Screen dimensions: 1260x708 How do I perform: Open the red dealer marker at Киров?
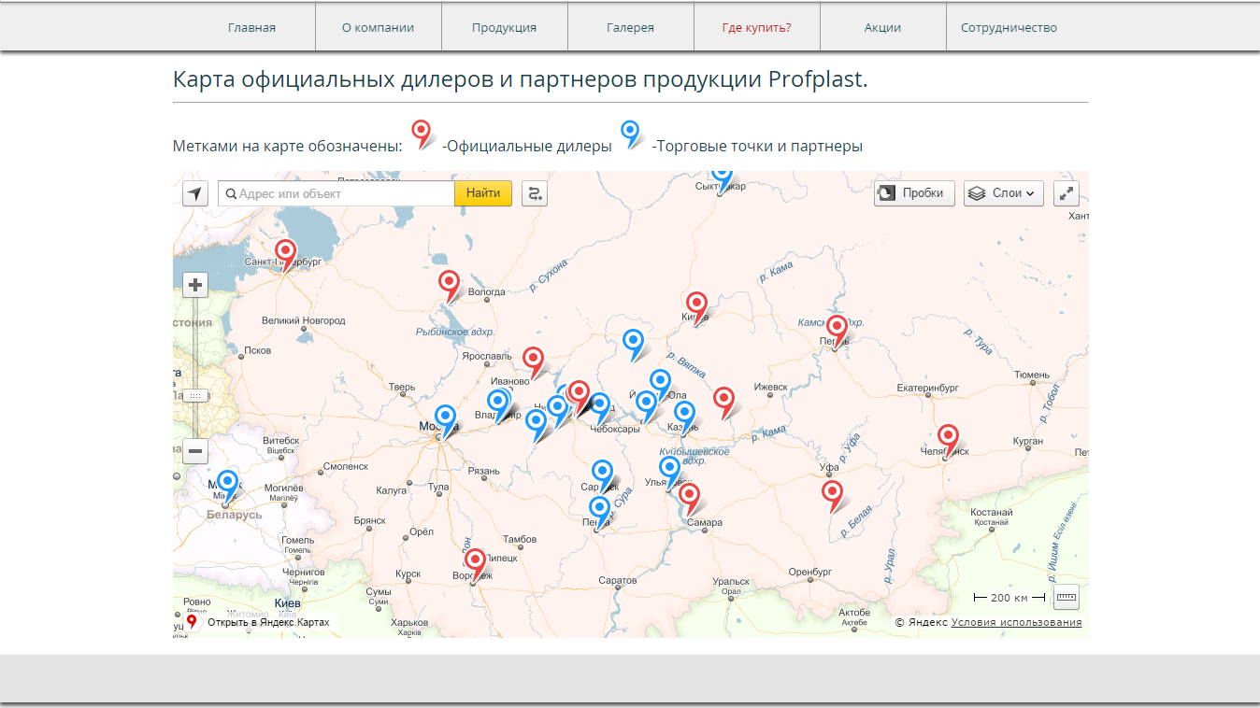[696, 305]
